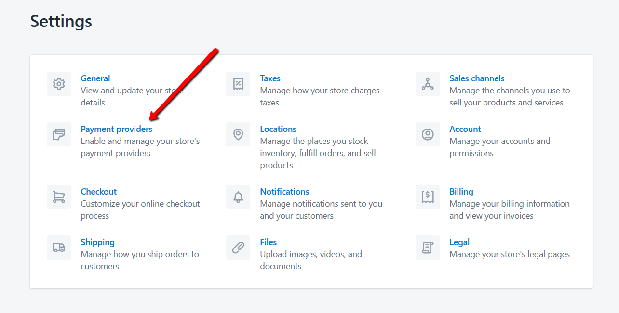Viewport: 619px width, 313px height.
Task: Open the Notifications settings link
Action: click(285, 192)
